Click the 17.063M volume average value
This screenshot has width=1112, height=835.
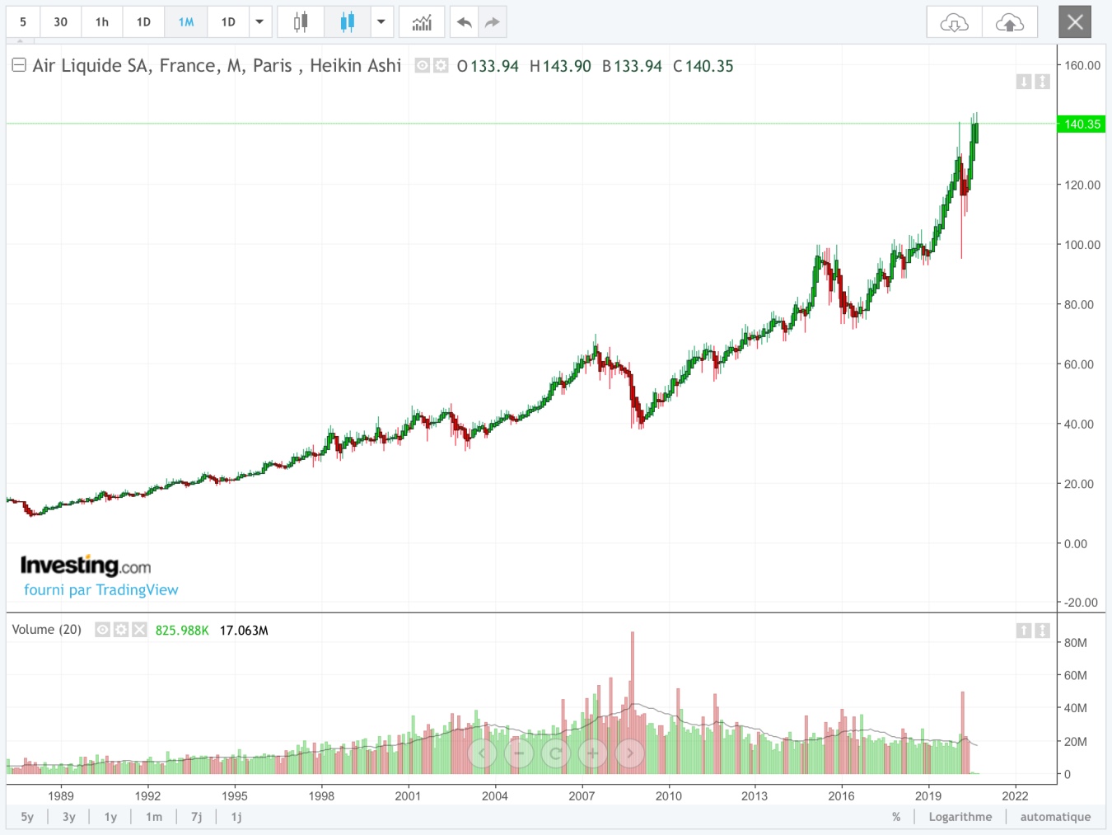(x=244, y=631)
